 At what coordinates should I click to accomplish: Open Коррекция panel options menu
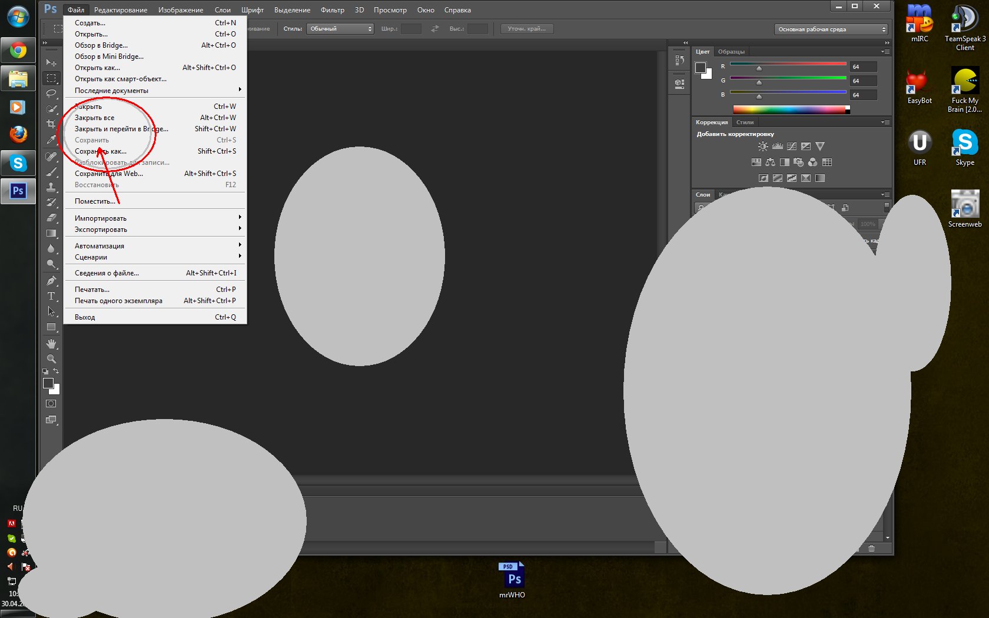pyautogui.click(x=885, y=122)
